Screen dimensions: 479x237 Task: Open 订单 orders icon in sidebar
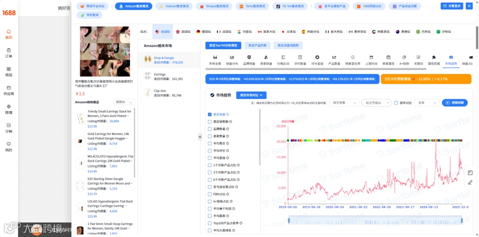[8, 51]
